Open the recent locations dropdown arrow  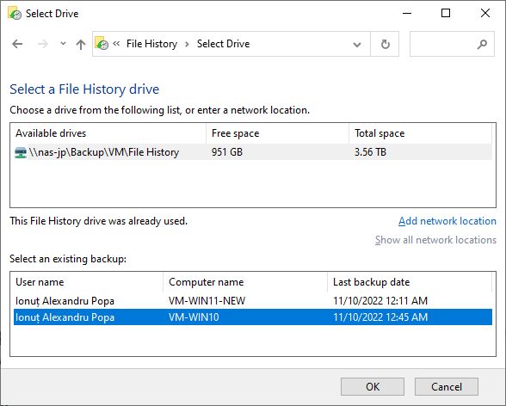[64, 44]
